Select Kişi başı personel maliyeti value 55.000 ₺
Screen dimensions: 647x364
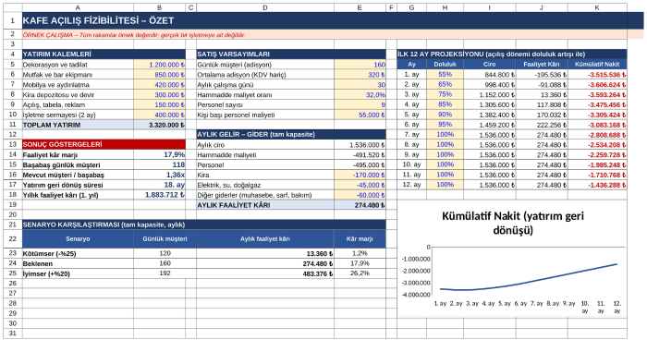point(360,115)
